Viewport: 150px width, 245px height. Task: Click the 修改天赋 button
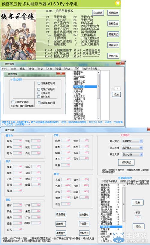click(126, 162)
